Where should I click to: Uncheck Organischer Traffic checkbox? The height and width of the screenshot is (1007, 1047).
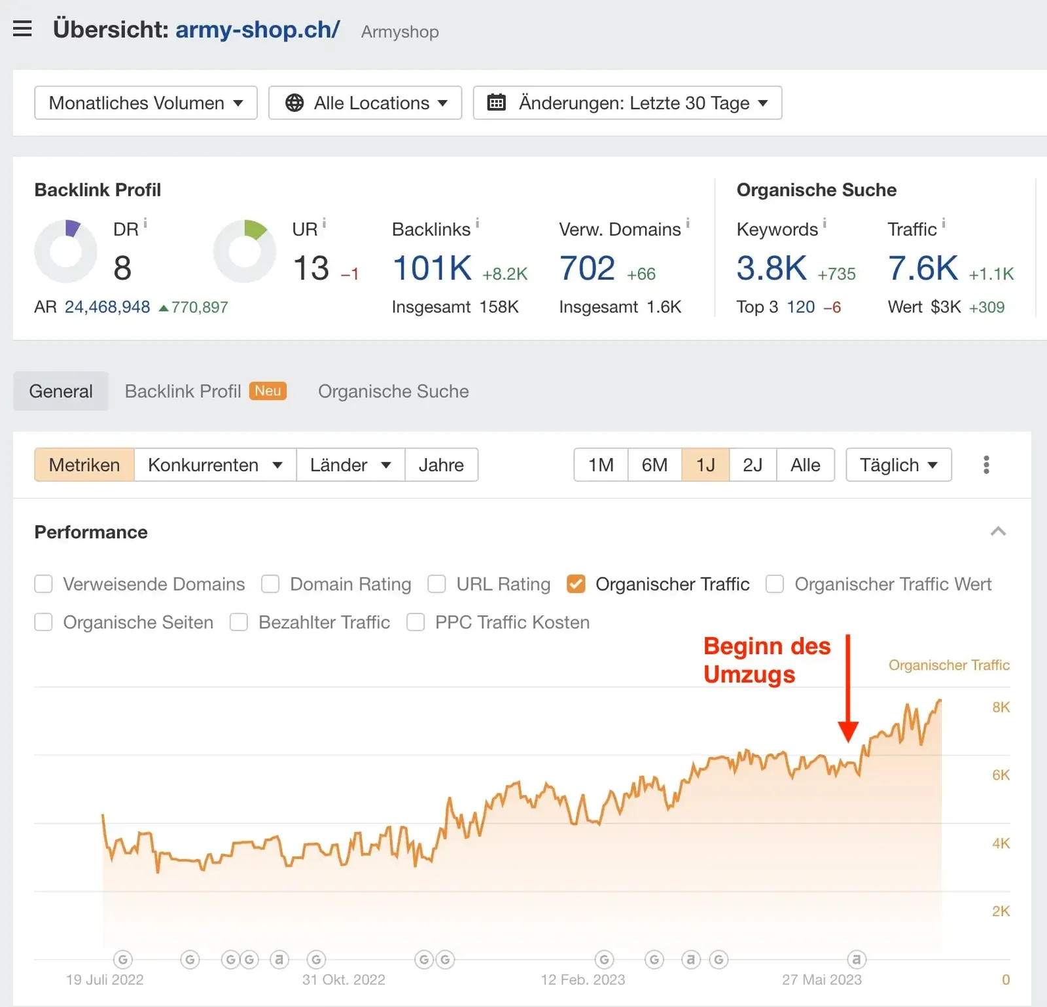576,584
